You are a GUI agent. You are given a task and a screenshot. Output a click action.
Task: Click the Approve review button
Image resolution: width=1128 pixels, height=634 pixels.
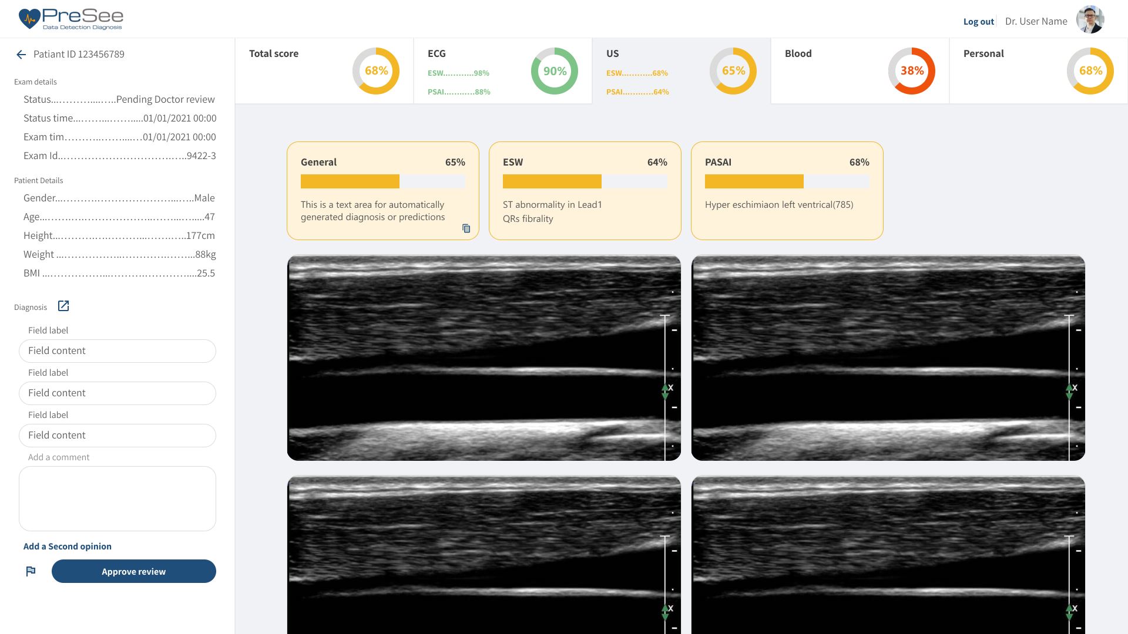pyautogui.click(x=134, y=571)
